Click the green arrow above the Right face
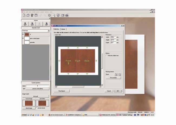The width and height of the screenshot is (176, 125). pyautogui.click(x=78, y=48)
